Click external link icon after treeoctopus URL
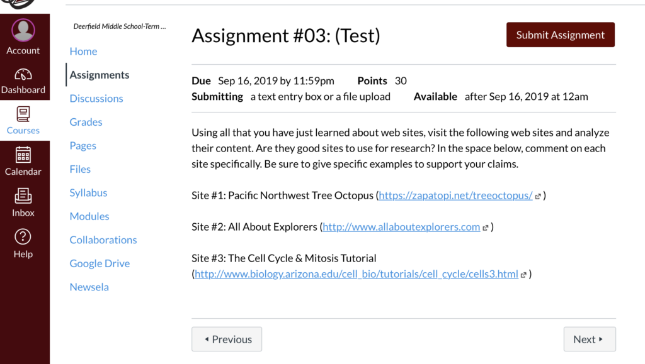The image size is (645, 364). point(537,196)
